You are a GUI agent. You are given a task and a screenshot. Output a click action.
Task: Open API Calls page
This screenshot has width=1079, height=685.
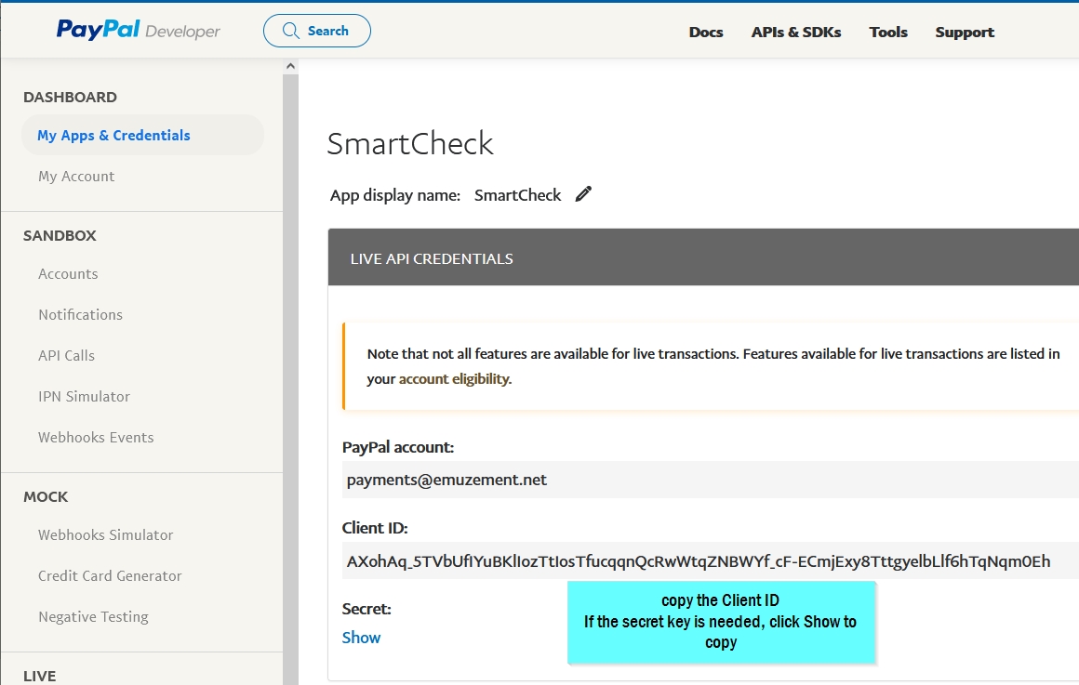(x=67, y=356)
